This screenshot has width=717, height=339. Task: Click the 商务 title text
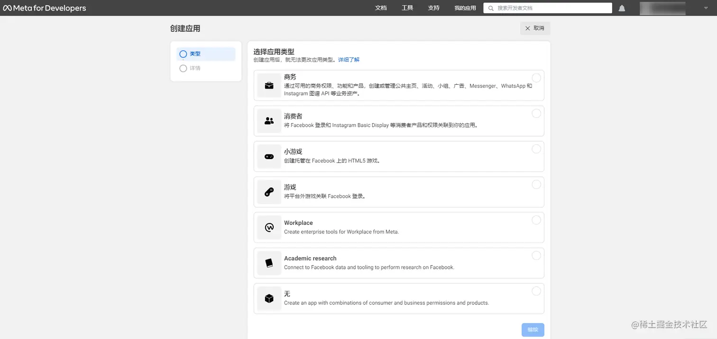point(290,77)
